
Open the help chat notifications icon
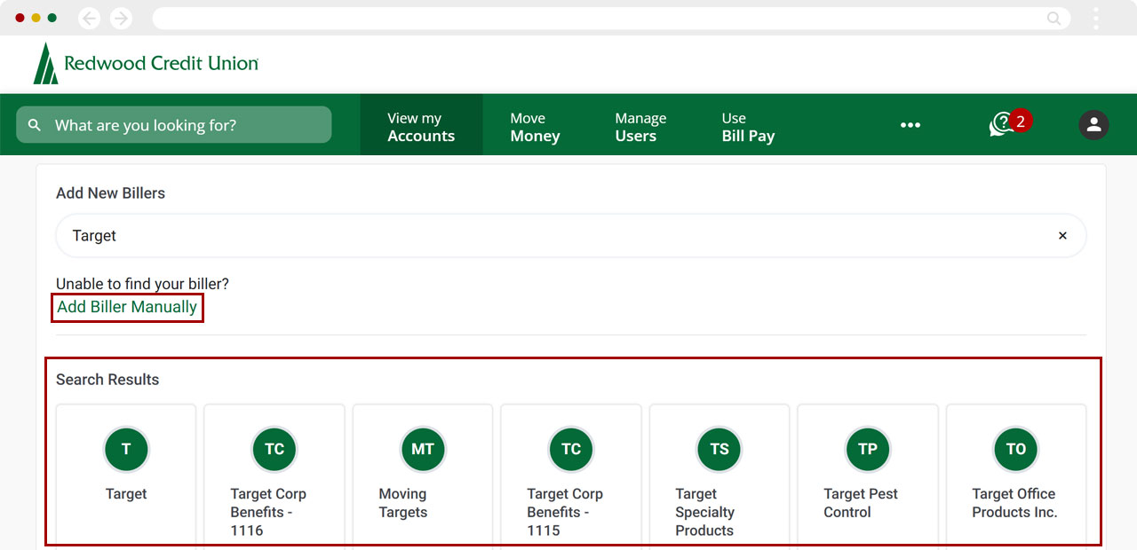click(x=1004, y=125)
